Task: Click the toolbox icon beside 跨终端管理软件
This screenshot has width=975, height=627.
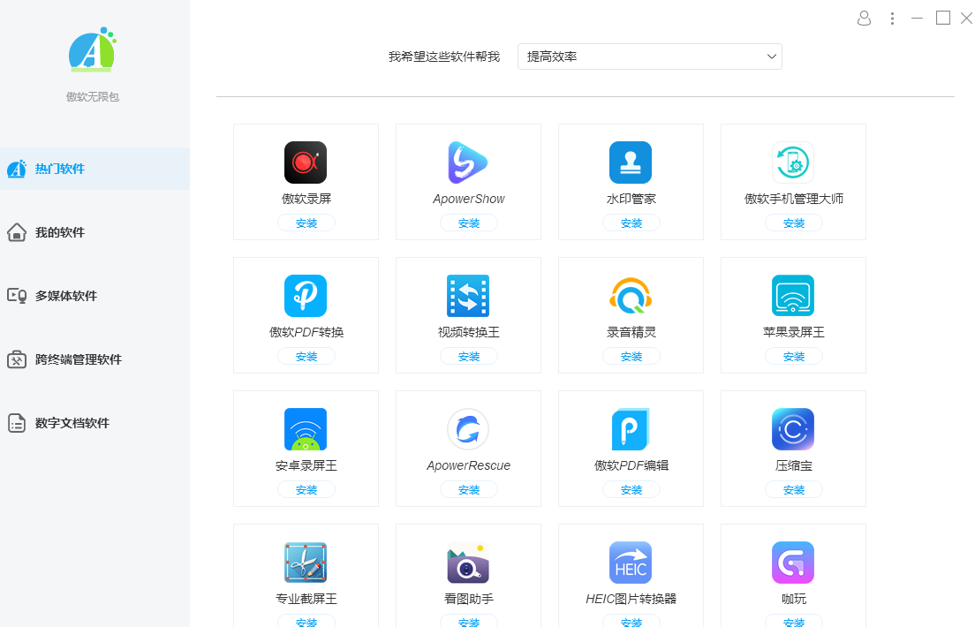Action: click(17, 359)
